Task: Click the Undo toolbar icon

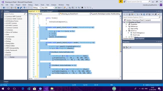Action: coord(24,8)
